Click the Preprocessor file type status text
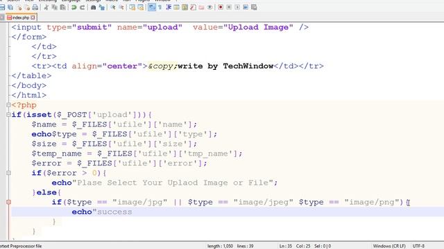The height and width of the screenshot is (249, 444). coord(21,246)
